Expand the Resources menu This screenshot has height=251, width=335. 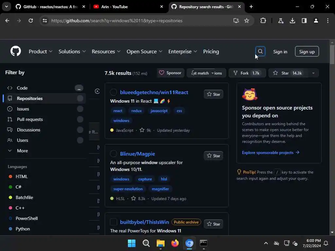point(106,51)
